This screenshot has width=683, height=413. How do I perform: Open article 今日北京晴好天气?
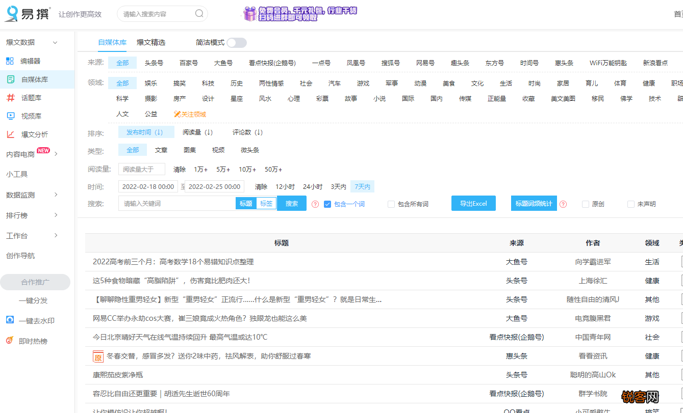click(x=180, y=337)
